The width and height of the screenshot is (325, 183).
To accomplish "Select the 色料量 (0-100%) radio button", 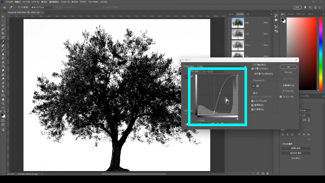I will [252, 74].
